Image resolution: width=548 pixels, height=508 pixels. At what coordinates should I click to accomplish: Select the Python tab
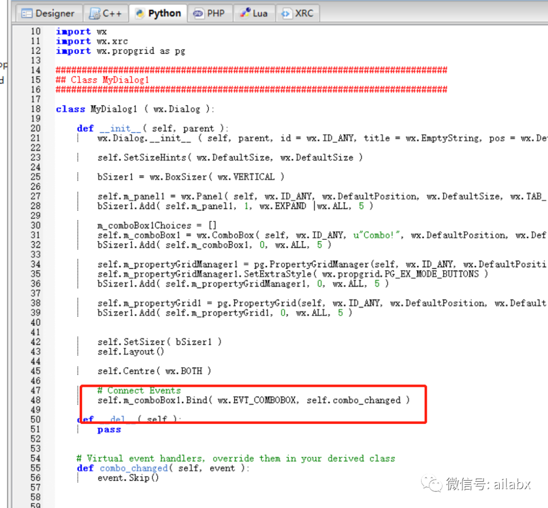click(x=158, y=13)
